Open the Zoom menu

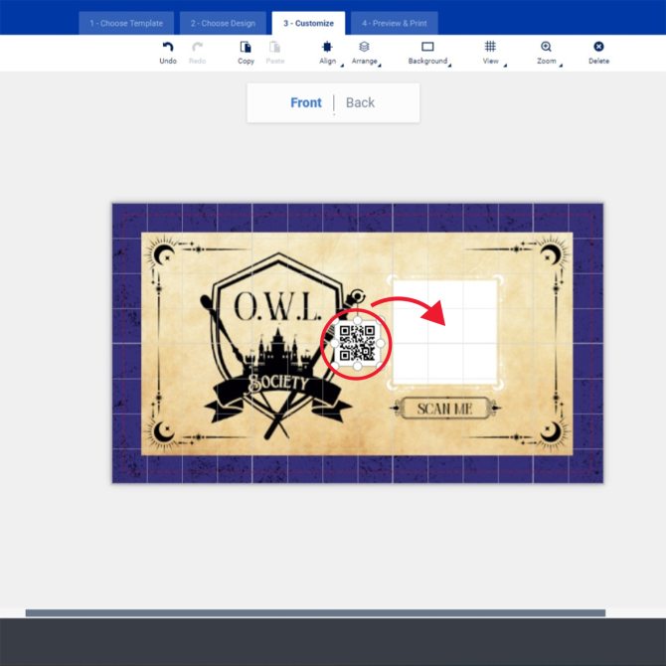[547, 53]
